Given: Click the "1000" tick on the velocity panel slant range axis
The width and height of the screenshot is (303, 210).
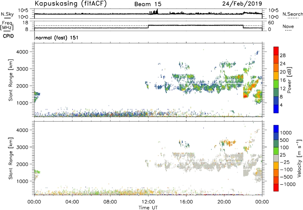Looking at the screenshot, I should click(22, 181).
